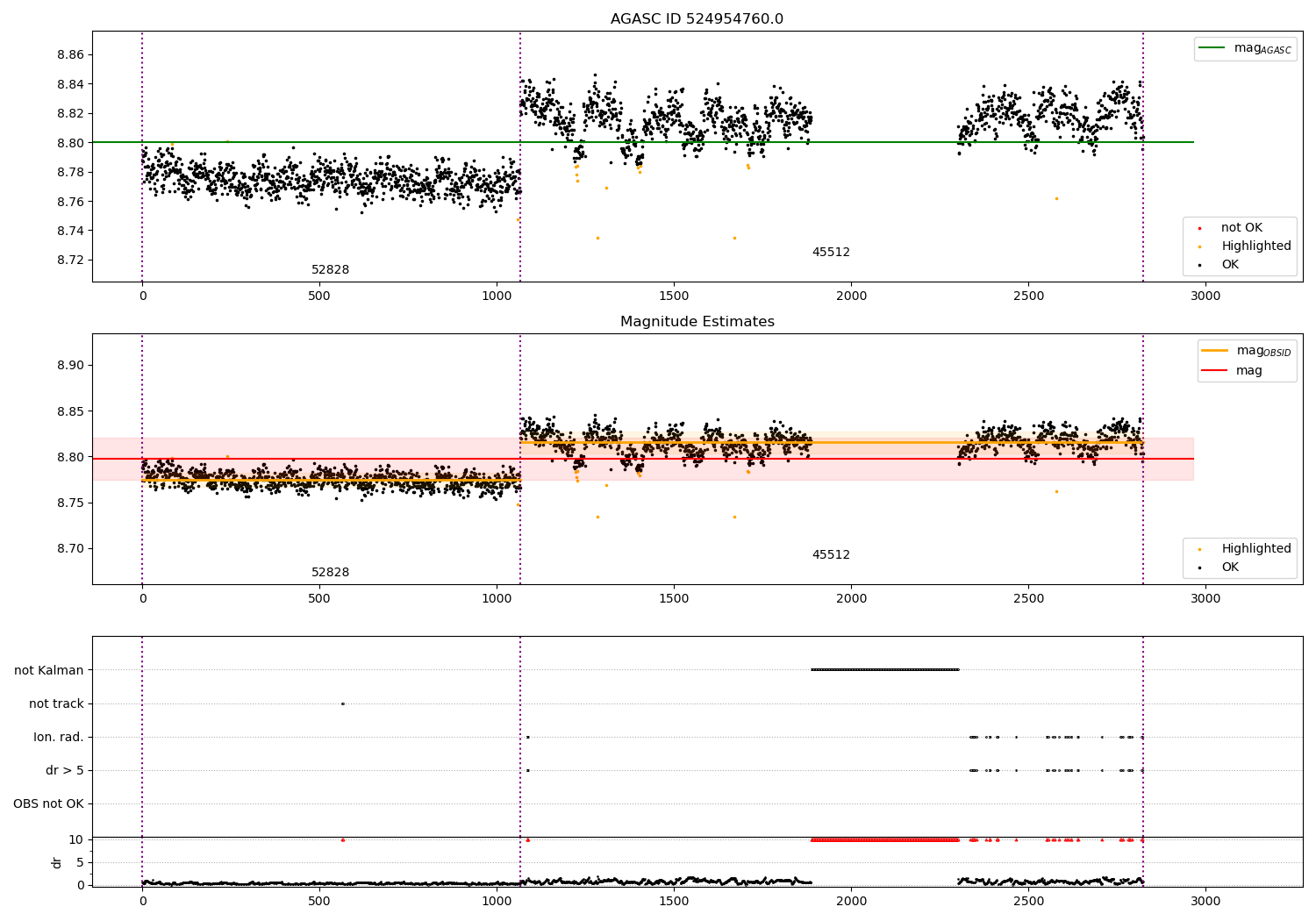Image resolution: width=1316 pixels, height=921 pixels.
Task: Click the black 'not Kalman' data bar
Action: 884,670
